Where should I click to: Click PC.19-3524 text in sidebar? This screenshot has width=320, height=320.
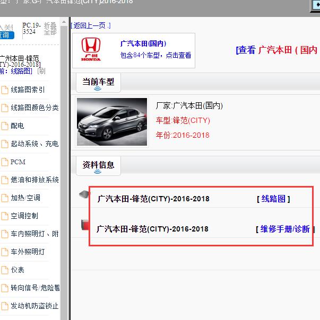point(31,29)
